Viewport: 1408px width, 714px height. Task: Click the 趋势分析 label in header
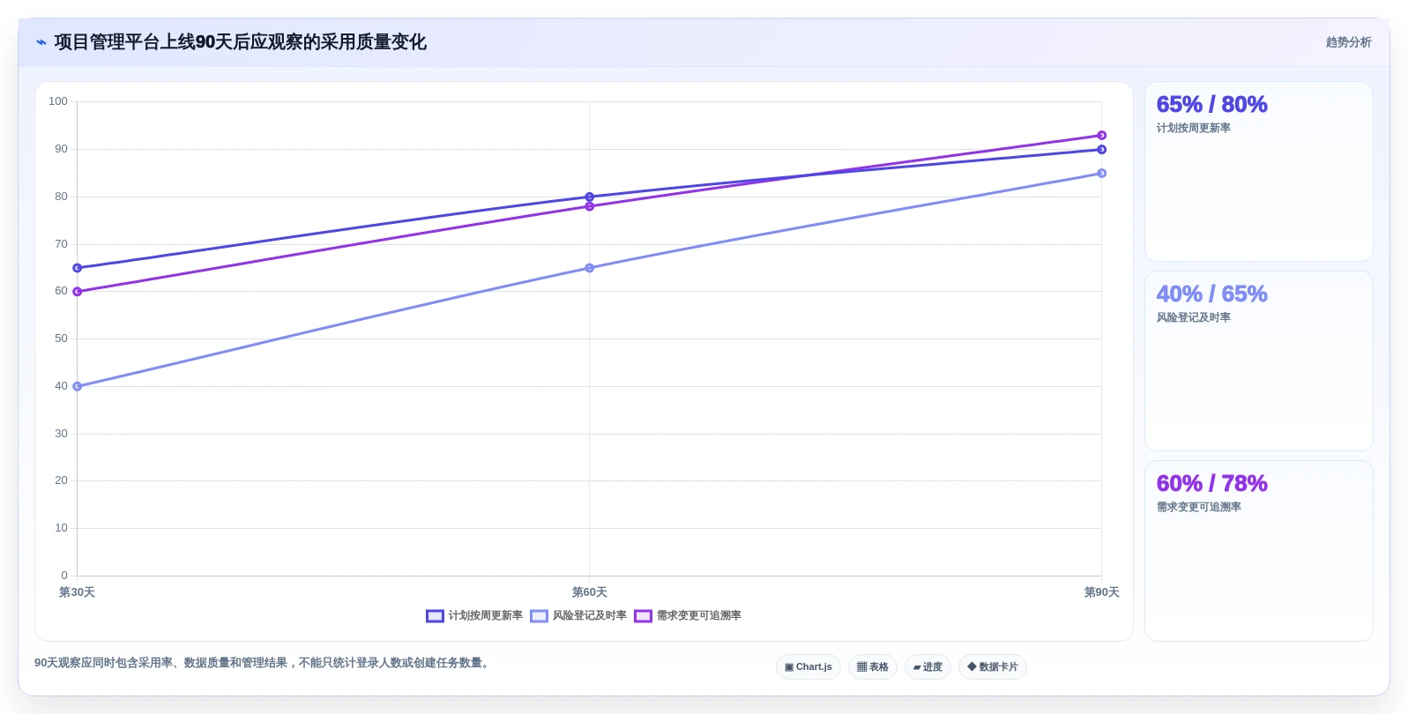[1349, 42]
